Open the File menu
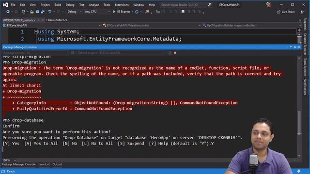 [13, 5]
